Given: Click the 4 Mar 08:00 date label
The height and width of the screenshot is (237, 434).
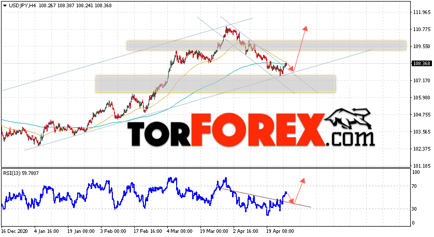Looking at the screenshot, I should [179, 231].
